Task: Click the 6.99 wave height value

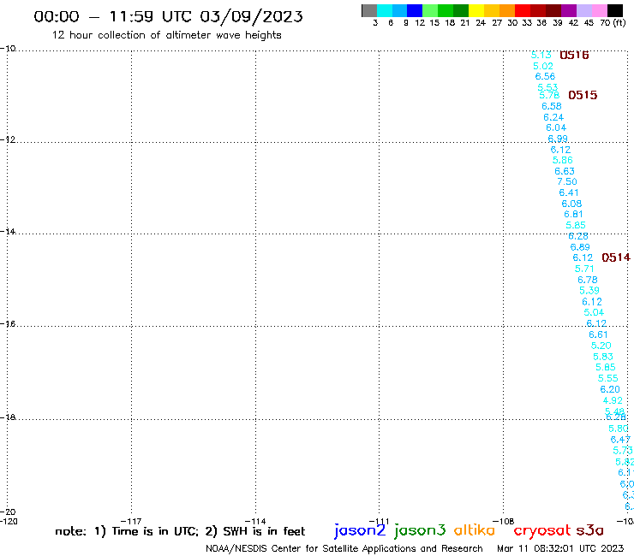Action: click(558, 139)
